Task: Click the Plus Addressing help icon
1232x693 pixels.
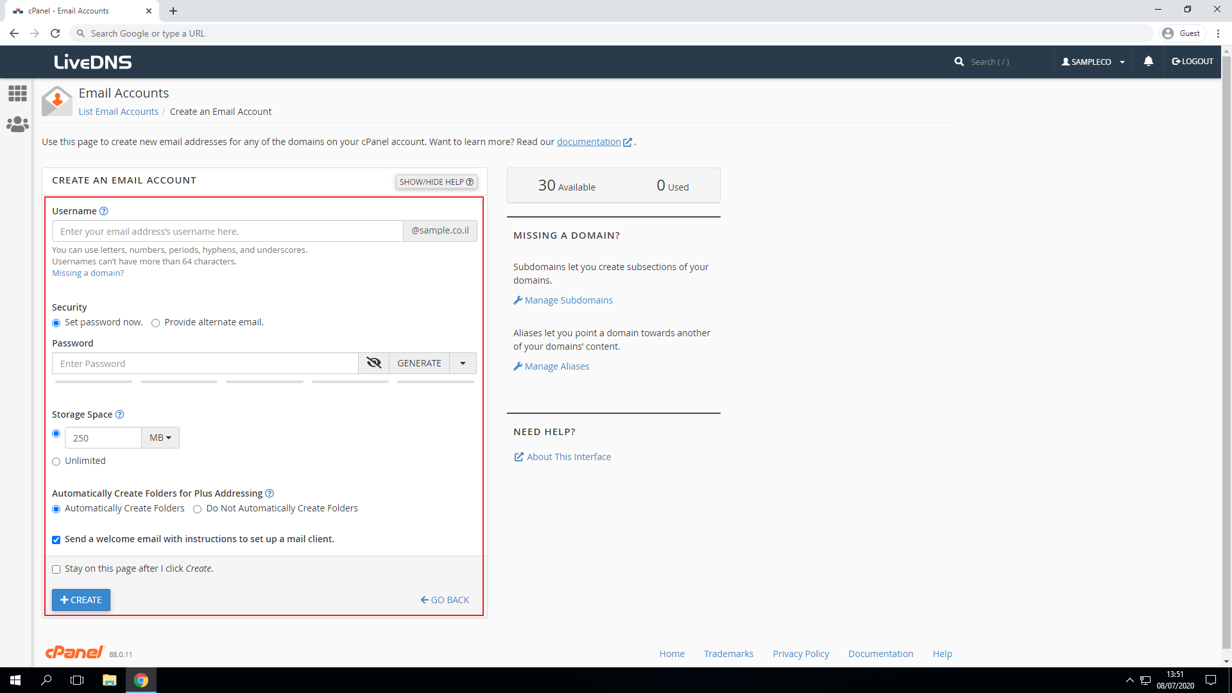Action: 269,493
